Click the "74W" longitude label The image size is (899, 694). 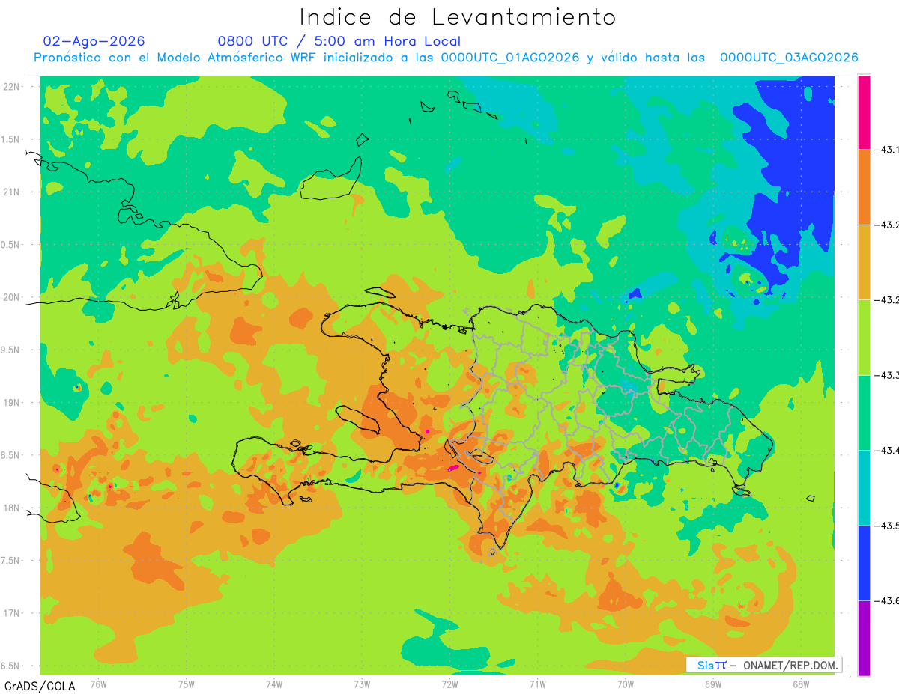tap(274, 684)
